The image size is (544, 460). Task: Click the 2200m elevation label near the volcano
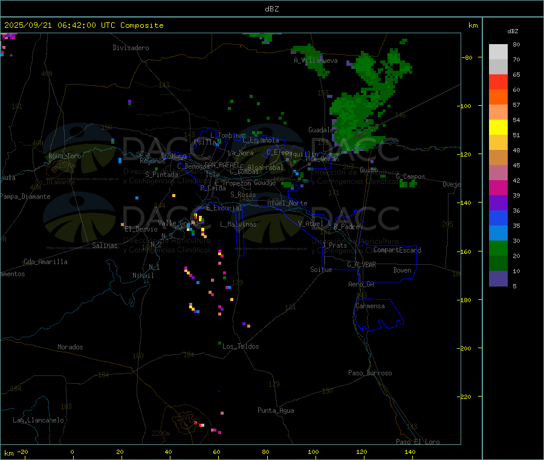[161, 433]
